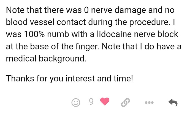Click the phrase 'medical background.'

(46, 59)
